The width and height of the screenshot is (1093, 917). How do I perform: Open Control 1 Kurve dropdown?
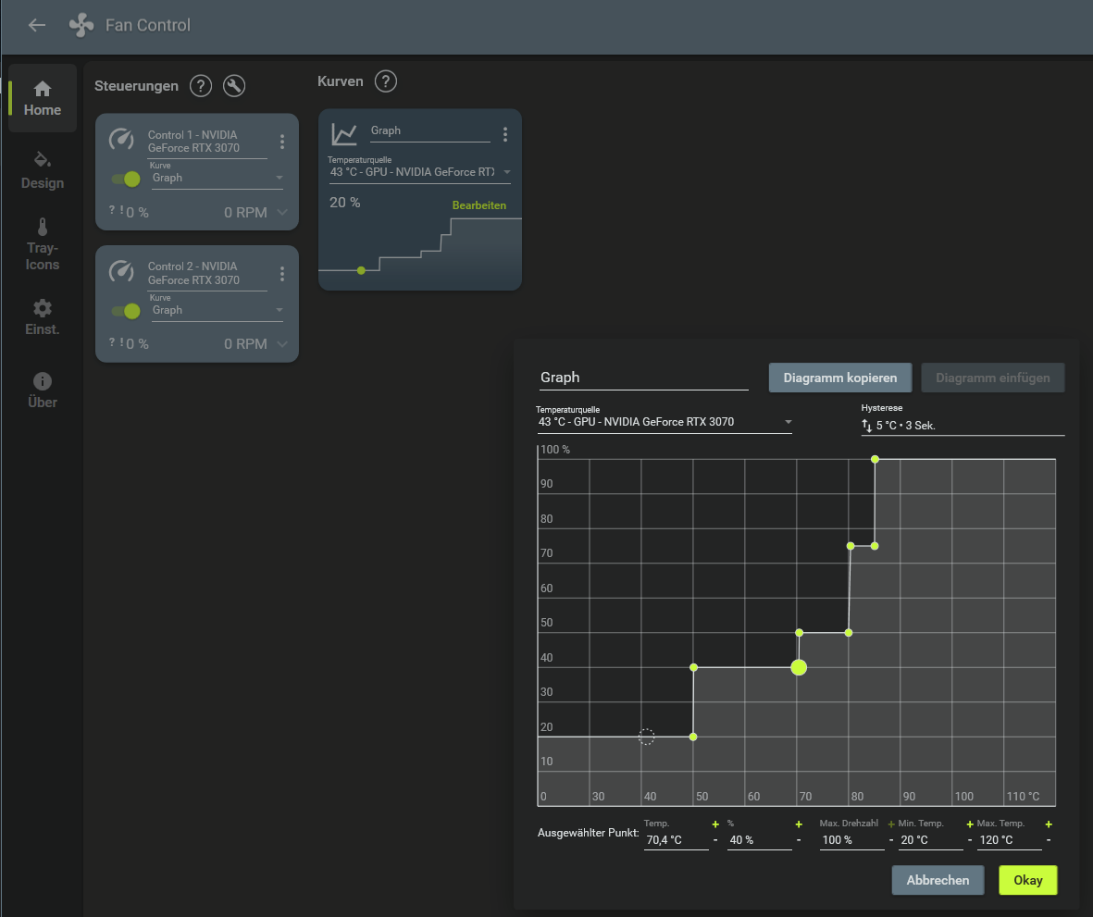coord(217,178)
